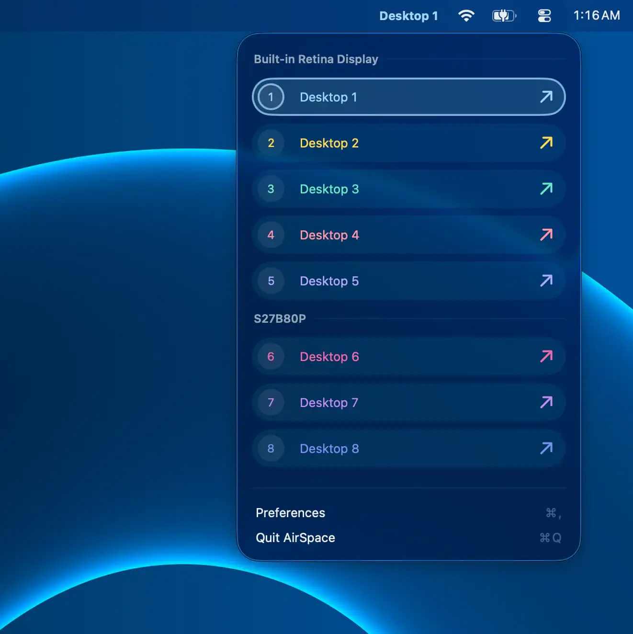The width and height of the screenshot is (633, 634).
Task: Click the battery charging icon
Action: click(x=504, y=16)
